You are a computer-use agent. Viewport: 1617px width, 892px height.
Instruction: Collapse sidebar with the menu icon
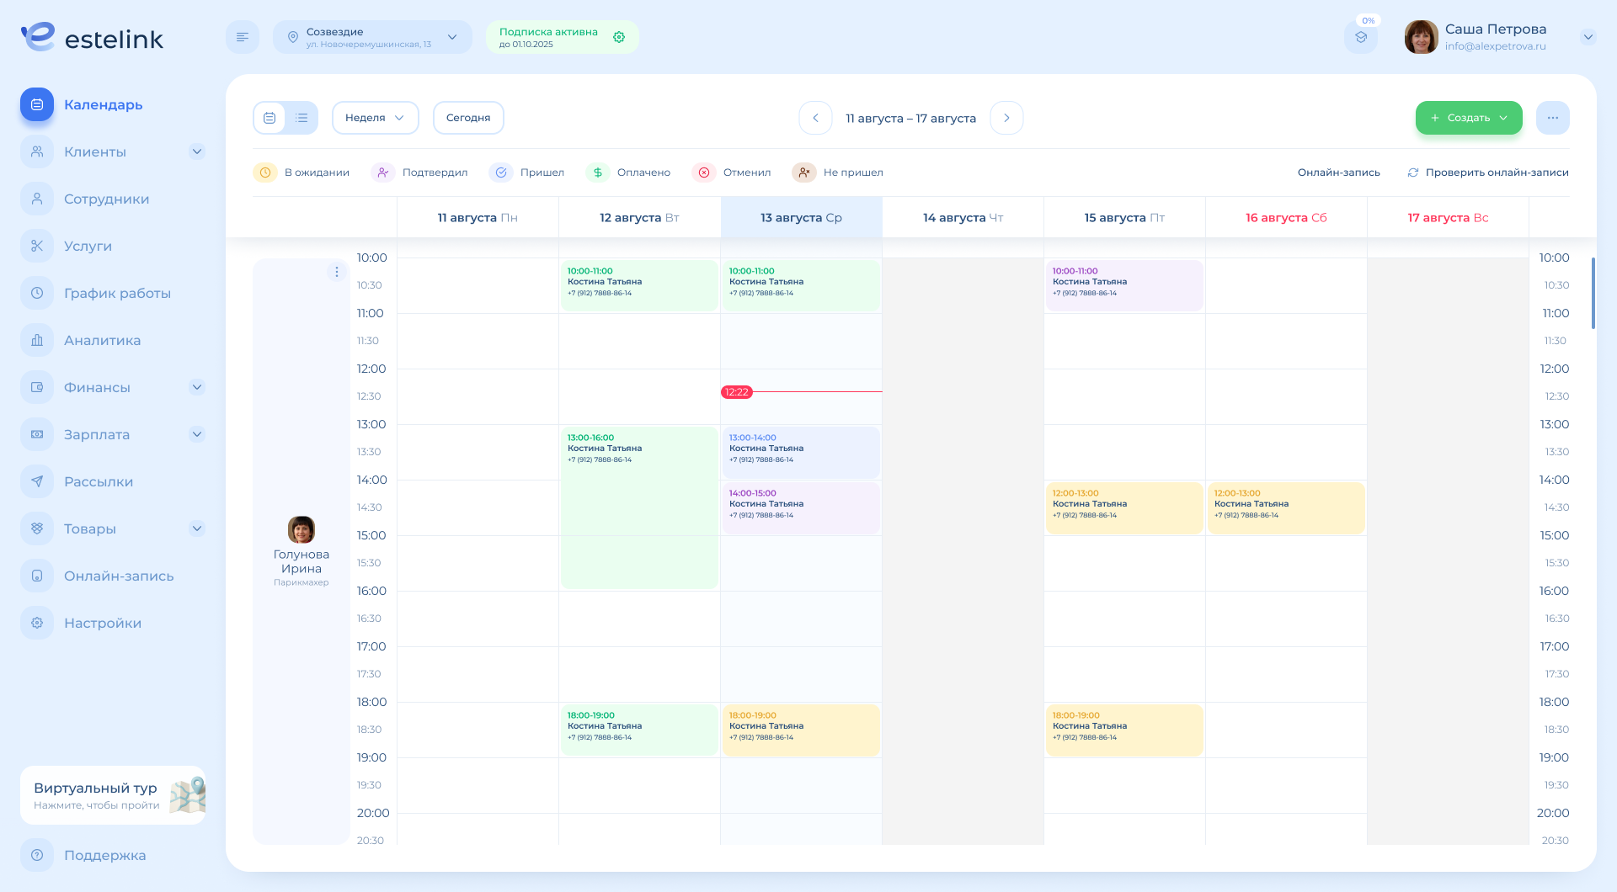point(243,37)
